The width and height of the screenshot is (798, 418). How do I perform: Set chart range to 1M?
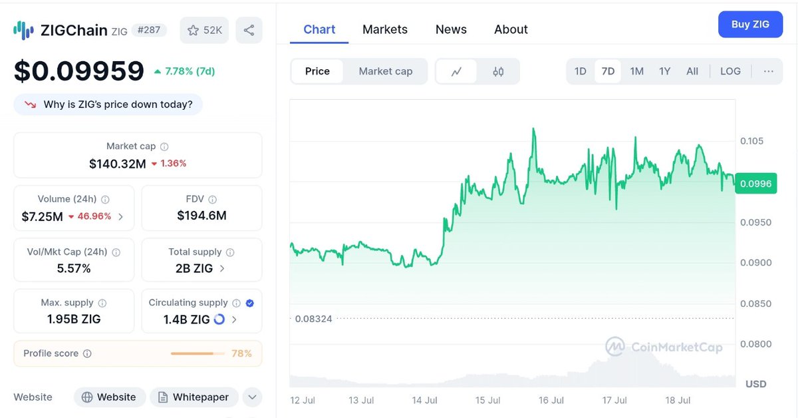[x=636, y=71]
